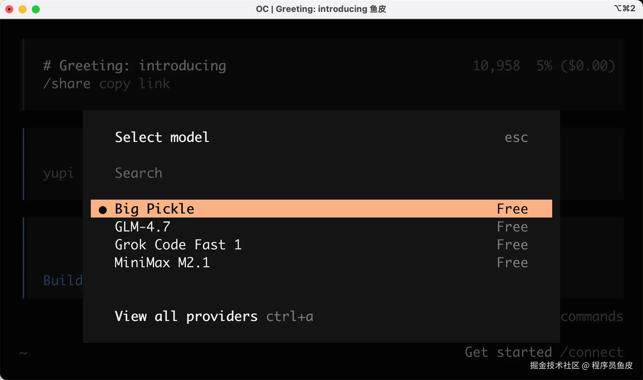Click the ctrl+a shortcut hint
The height and width of the screenshot is (380, 643).
(x=290, y=317)
